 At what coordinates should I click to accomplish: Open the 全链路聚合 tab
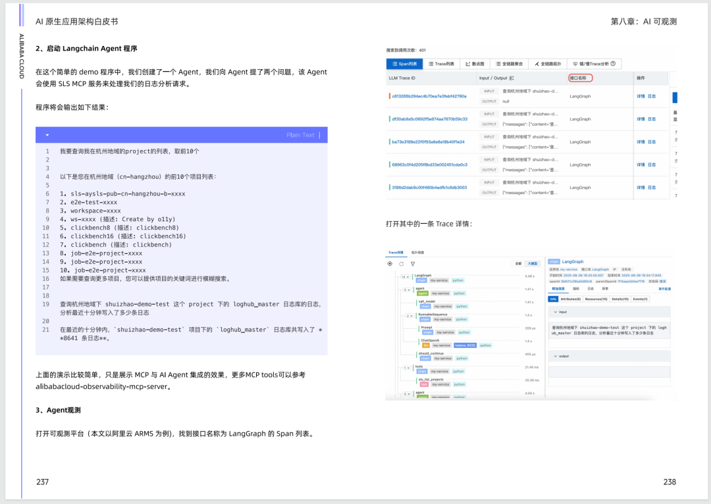(x=509, y=64)
